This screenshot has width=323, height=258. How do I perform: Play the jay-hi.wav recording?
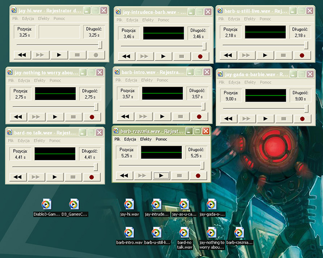click(x=59, y=55)
